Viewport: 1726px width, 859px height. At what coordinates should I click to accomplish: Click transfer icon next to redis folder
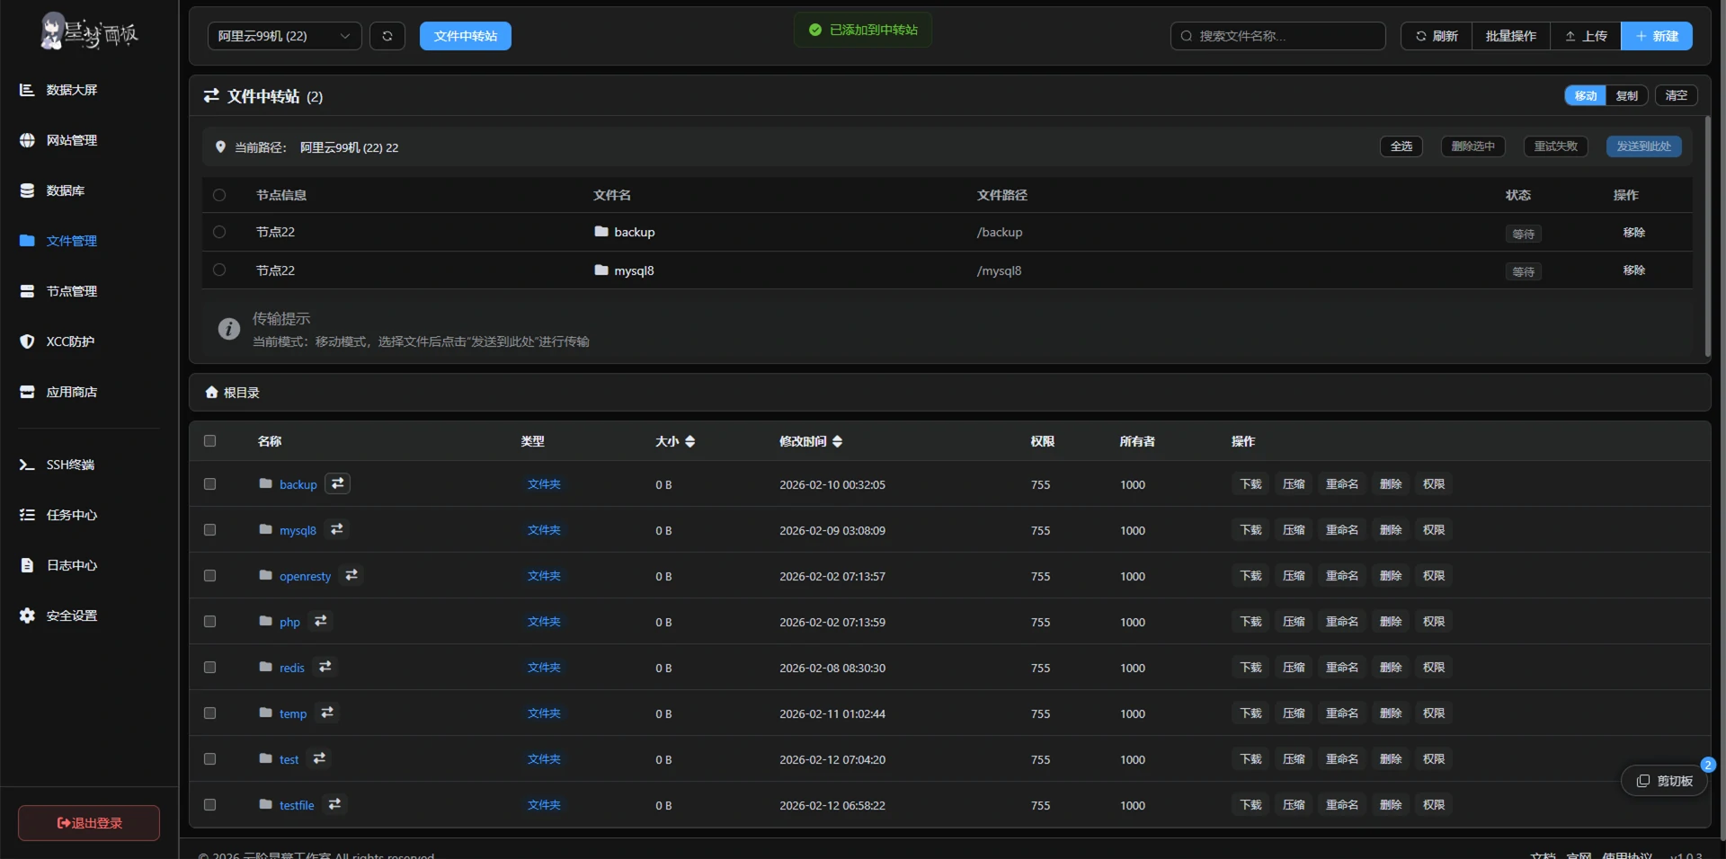tap(325, 667)
